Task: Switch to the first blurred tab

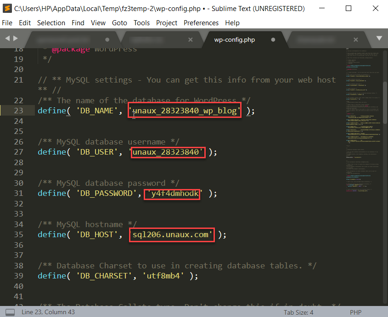Action: 63,39
